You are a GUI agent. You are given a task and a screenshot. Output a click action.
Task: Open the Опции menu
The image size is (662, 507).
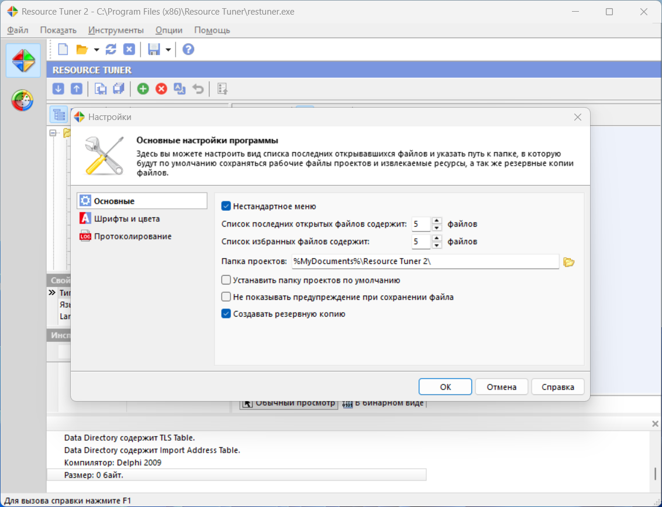[x=169, y=30]
